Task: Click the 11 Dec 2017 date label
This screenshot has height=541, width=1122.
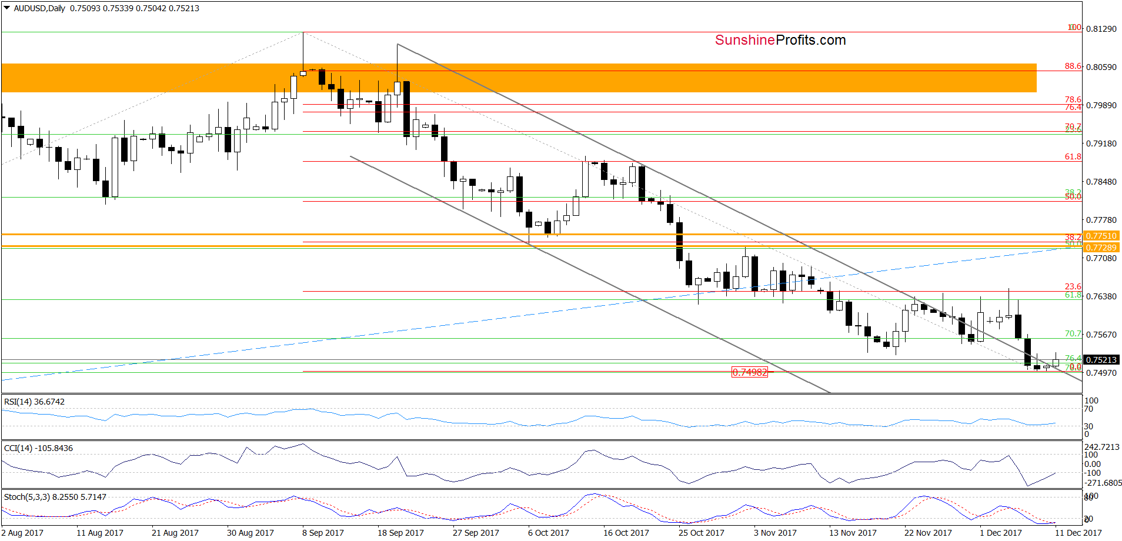Action: click(1078, 533)
